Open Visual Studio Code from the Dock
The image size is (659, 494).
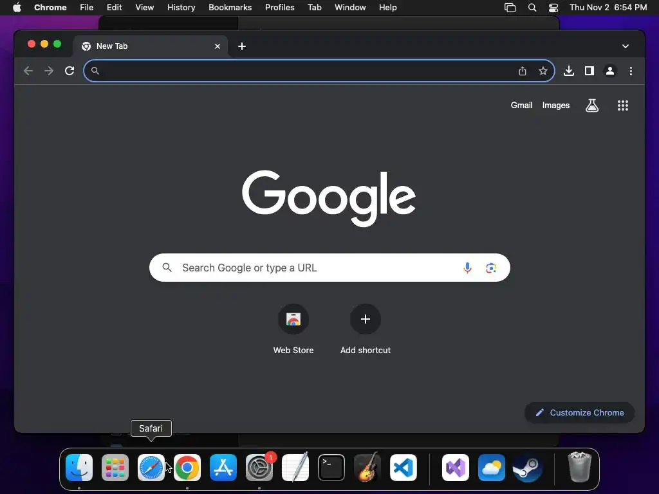click(403, 468)
